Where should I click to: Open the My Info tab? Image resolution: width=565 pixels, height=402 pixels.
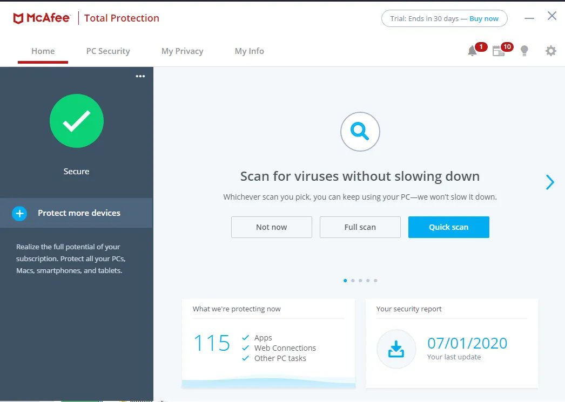[x=249, y=51]
